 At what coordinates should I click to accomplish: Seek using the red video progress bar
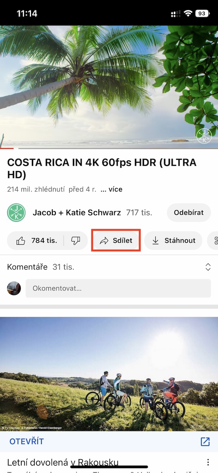(109, 148)
